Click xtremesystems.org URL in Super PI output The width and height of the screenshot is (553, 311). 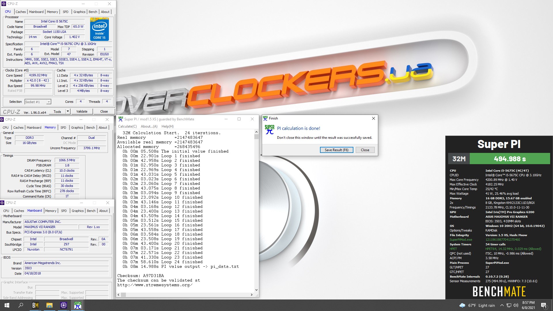pos(155,285)
